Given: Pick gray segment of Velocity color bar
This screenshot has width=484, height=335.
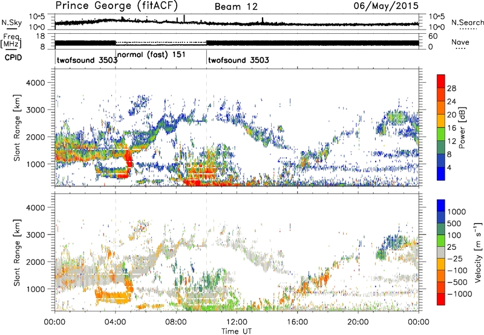Looking at the screenshot, I should pos(441,252).
